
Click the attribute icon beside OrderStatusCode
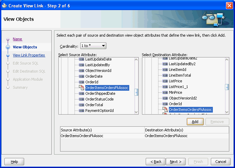81,99
